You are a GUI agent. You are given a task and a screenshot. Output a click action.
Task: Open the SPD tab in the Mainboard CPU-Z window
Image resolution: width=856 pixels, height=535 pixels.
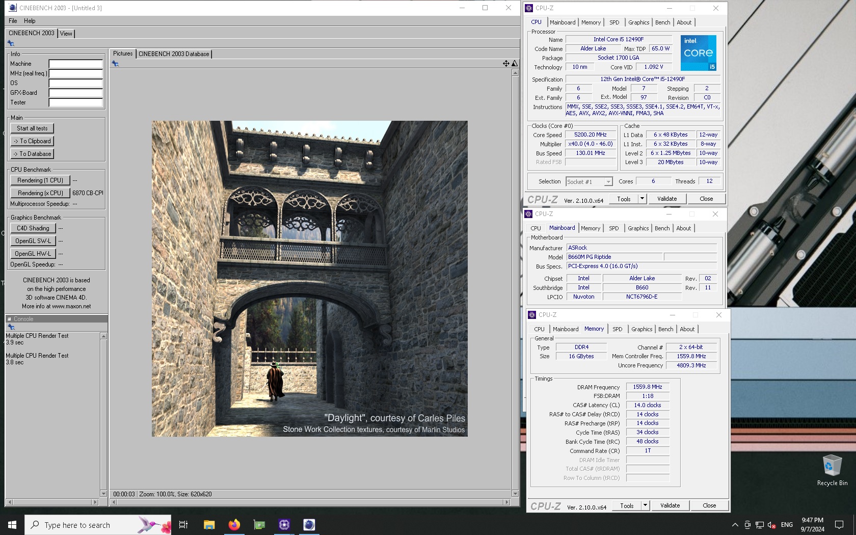click(x=614, y=228)
